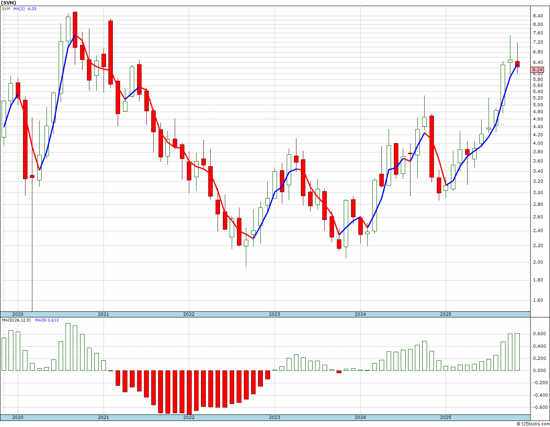550x427 pixels.
Task: Select the 0.400 MACD axis label
Action: click(x=539, y=346)
